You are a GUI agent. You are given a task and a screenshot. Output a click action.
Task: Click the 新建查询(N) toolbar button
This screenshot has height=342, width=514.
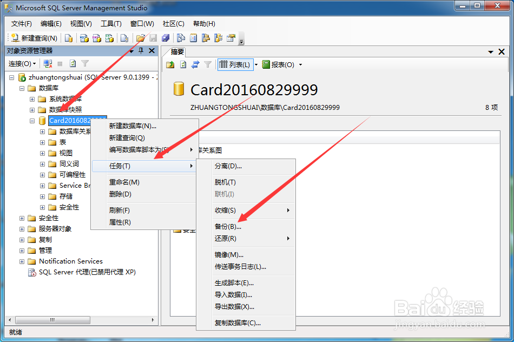point(35,38)
